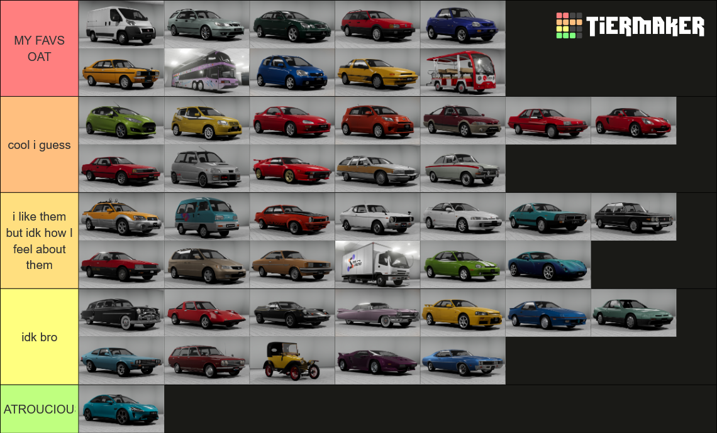Viewport: 717px width, 433px height.
Task: Select the white 90s coupe beside teal coupe
Action: tap(463, 217)
